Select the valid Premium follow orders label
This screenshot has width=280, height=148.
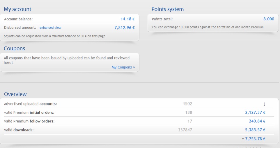click(x=29, y=121)
